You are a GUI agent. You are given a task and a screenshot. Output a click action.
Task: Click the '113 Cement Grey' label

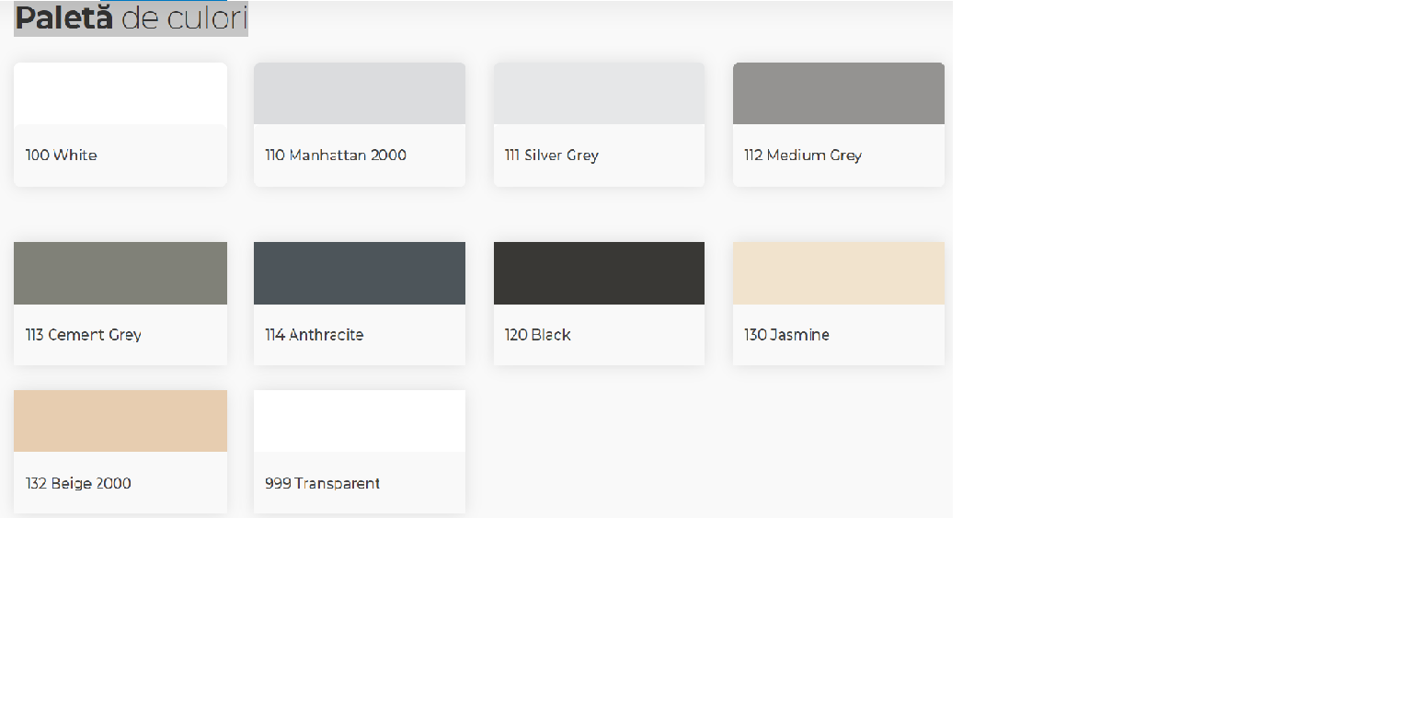click(x=84, y=335)
